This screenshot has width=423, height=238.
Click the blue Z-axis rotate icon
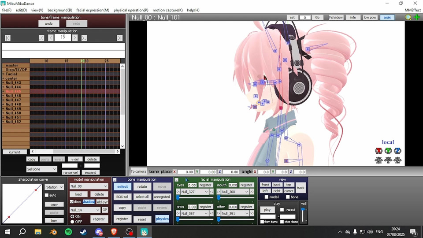coord(397,151)
